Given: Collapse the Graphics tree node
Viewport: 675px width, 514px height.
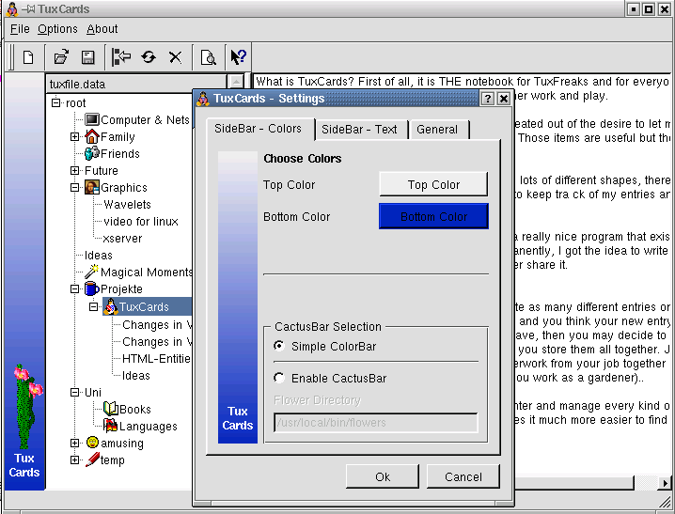Looking at the screenshot, I should click(x=74, y=187).
